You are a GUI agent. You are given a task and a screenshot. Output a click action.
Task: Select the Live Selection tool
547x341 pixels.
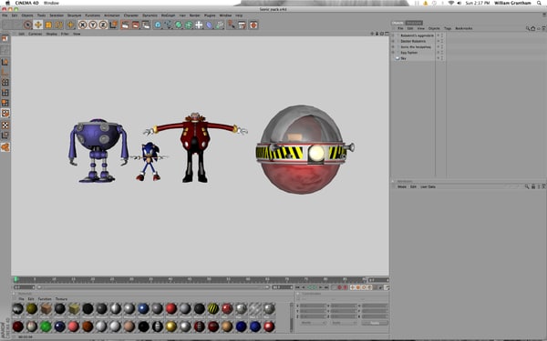27,25
